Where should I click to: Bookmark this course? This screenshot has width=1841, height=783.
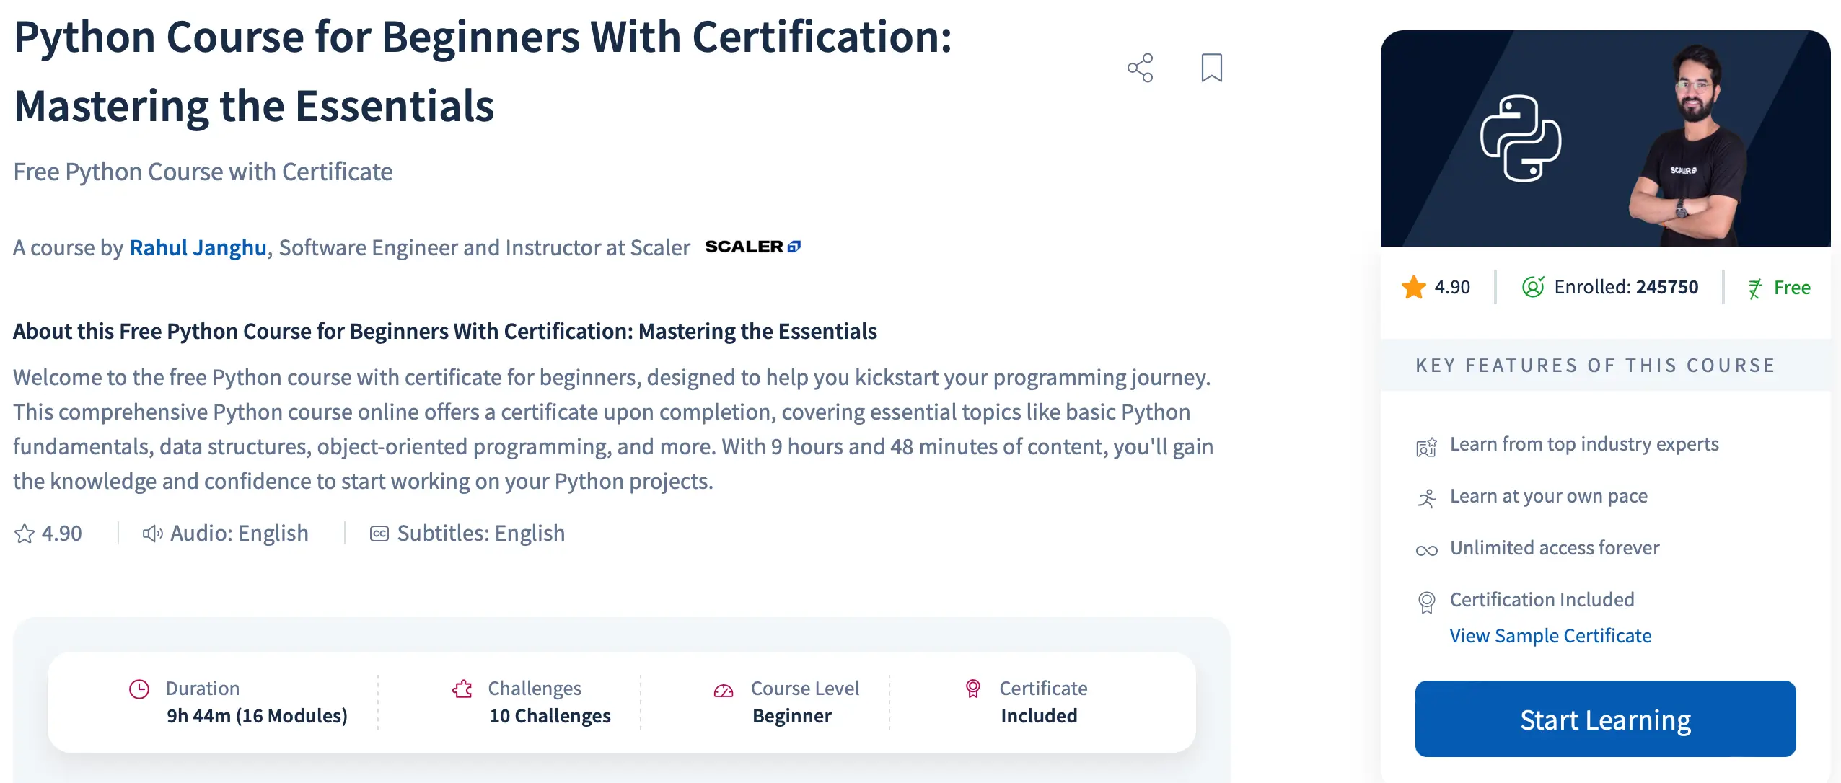(x=1211, y=68)
